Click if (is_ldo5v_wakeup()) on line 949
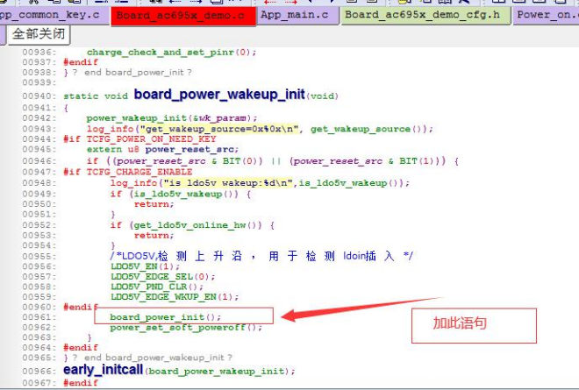 click(x=181, y=194)
